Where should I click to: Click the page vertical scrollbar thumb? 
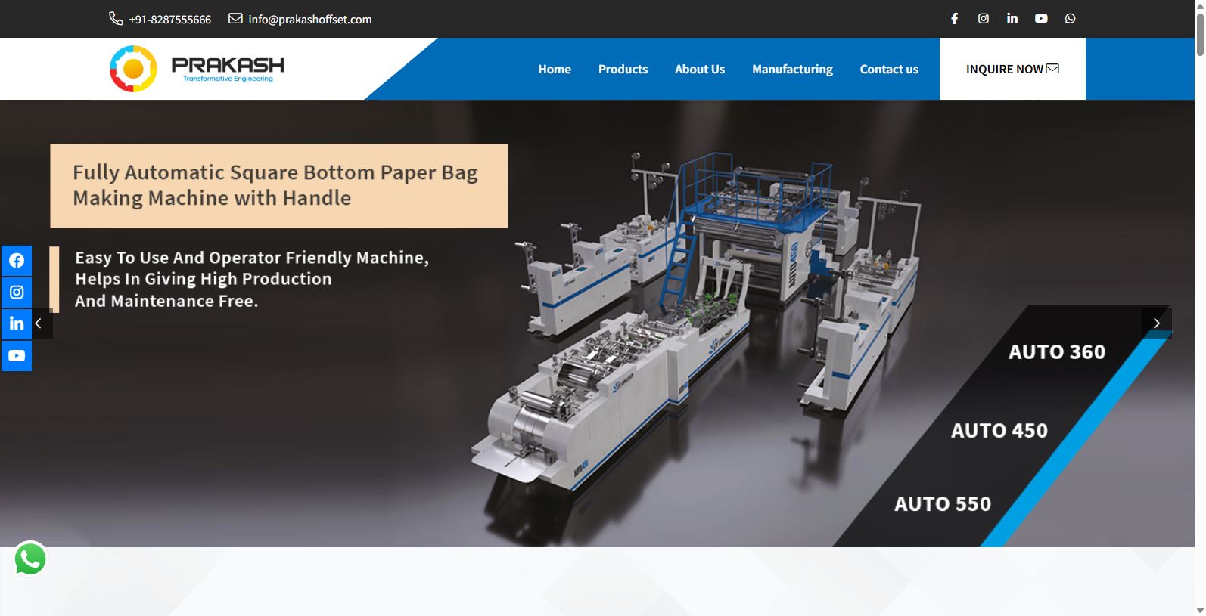pyautogui.click(x=1200, y=33)
